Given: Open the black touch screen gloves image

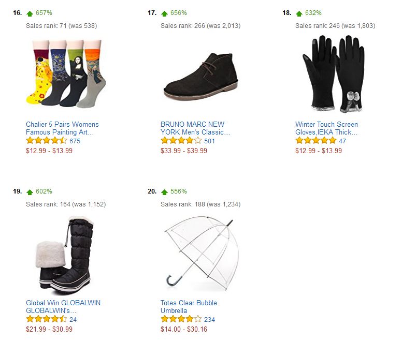Looking at the screenshot, I should click(334, 75).
